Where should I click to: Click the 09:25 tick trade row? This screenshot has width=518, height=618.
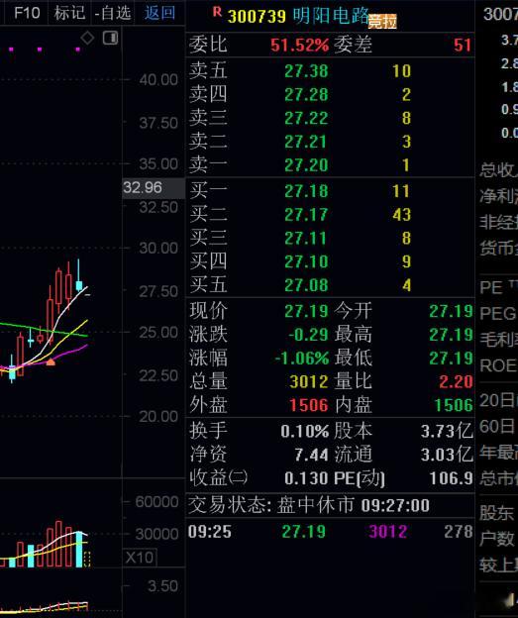(331, 532)
